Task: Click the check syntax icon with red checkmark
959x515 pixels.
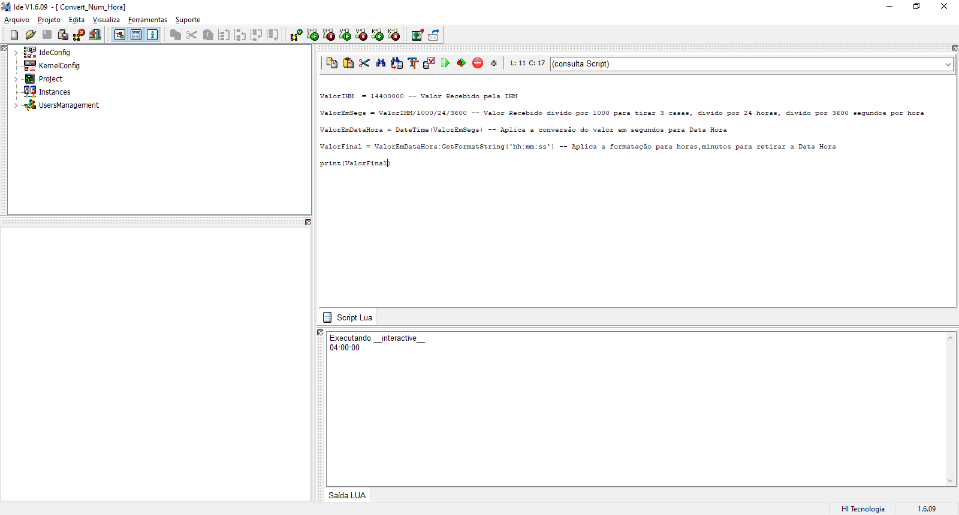Action: tap(429, 63)
